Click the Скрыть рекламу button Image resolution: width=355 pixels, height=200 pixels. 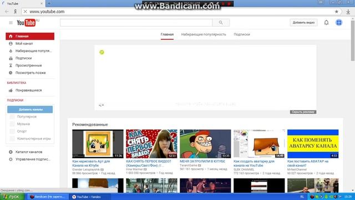[x=303, y=112]
